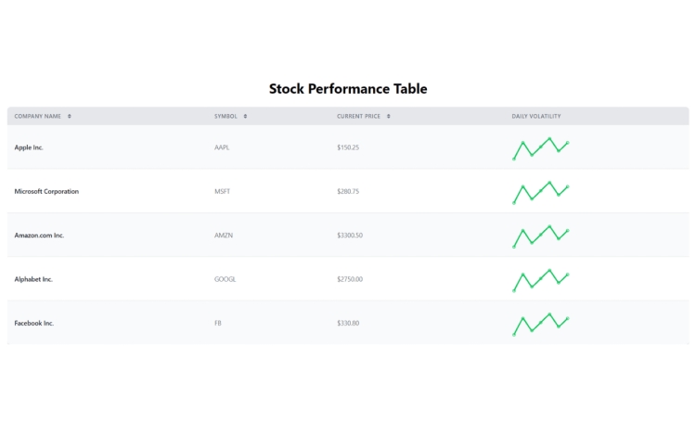Click the GOOGL symbol cell
696x435 pixels.
(226, 279)
